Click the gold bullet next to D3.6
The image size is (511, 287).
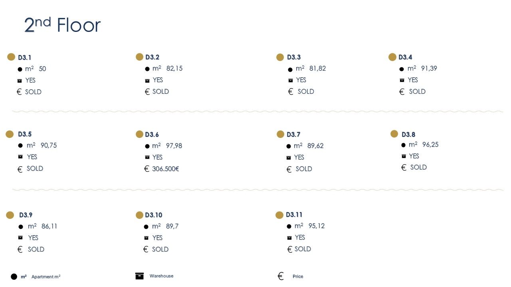coord(139,134)
